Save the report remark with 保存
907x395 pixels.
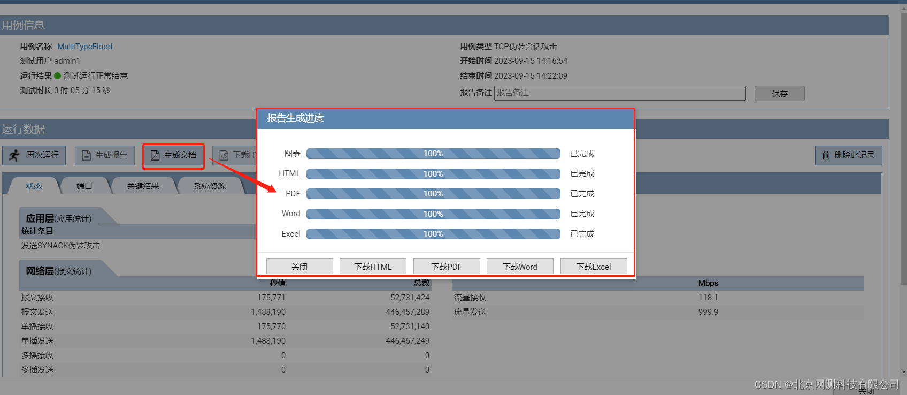[780, 93]
